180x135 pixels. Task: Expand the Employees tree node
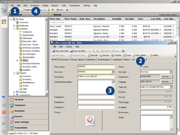tap(14, 26)
